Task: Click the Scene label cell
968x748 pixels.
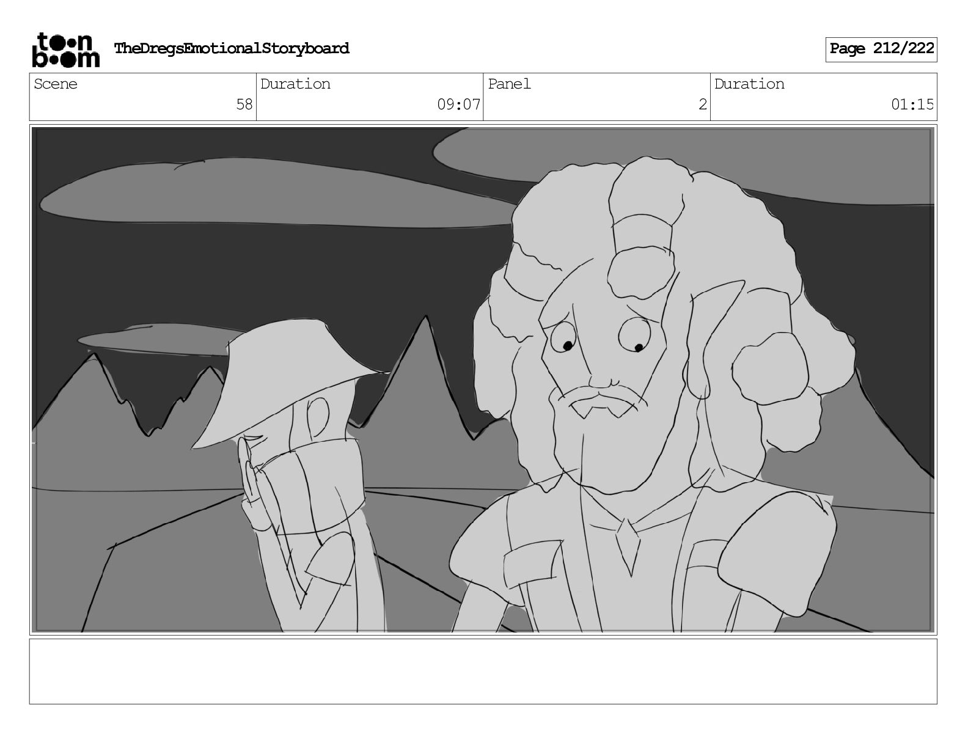Action: [x=143, y=97]
